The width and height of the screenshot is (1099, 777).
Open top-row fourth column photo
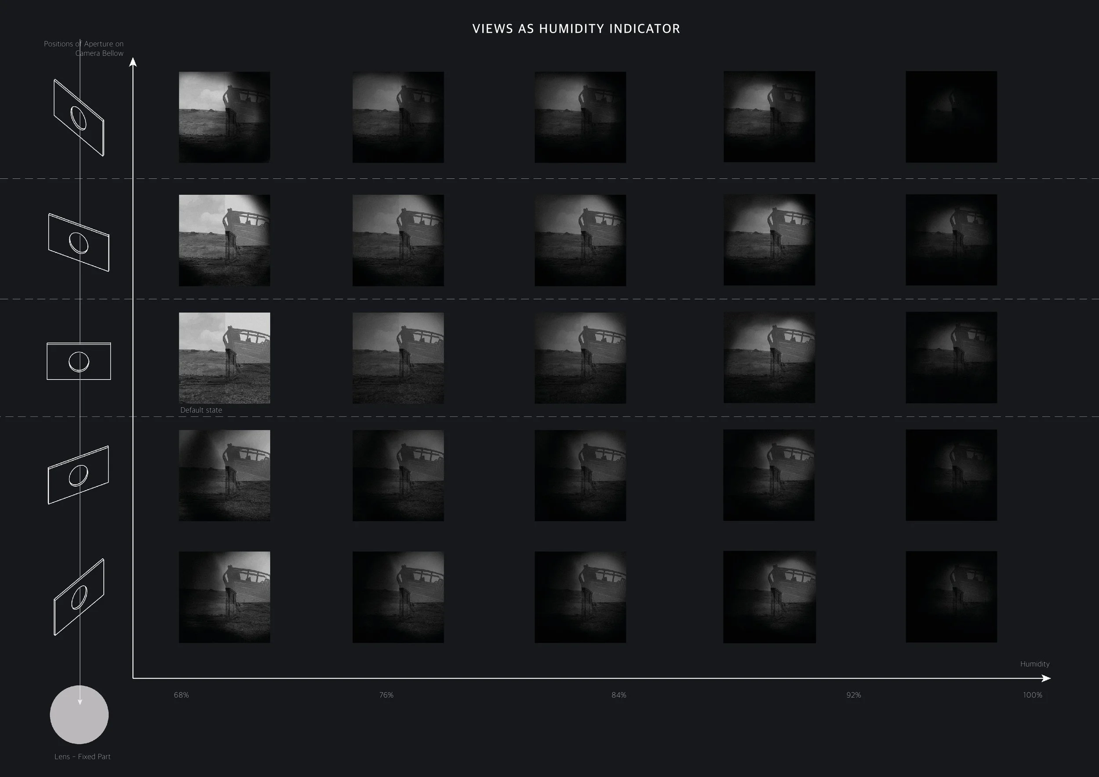click(769, 117)
